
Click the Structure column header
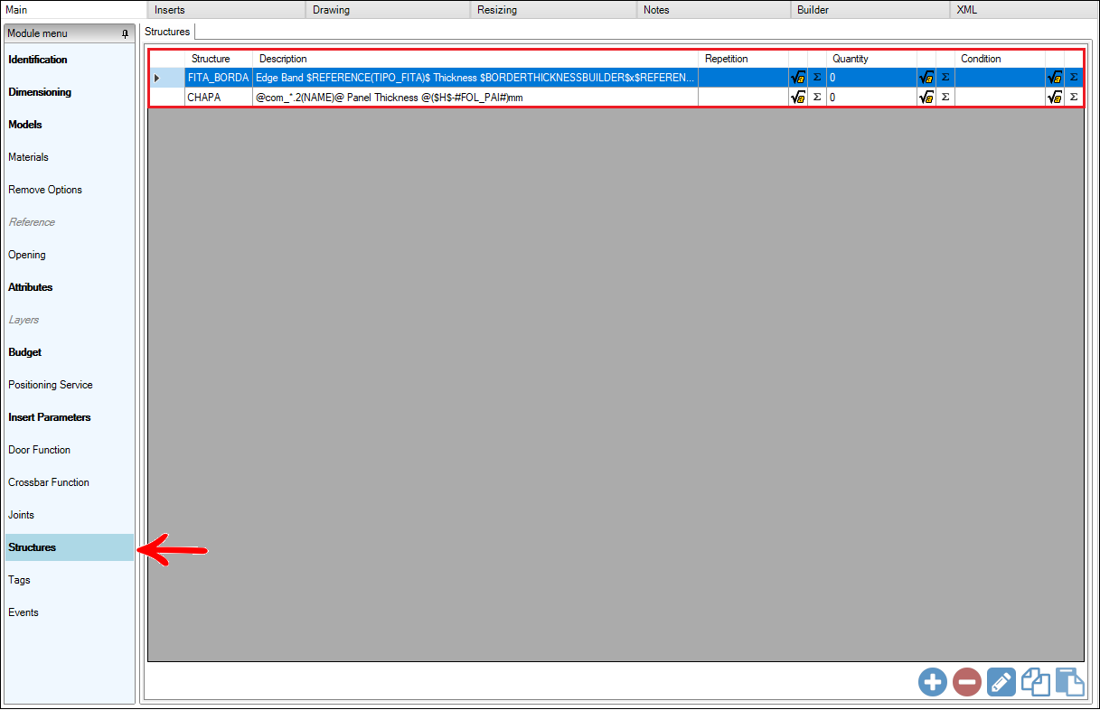click(219, 59)
